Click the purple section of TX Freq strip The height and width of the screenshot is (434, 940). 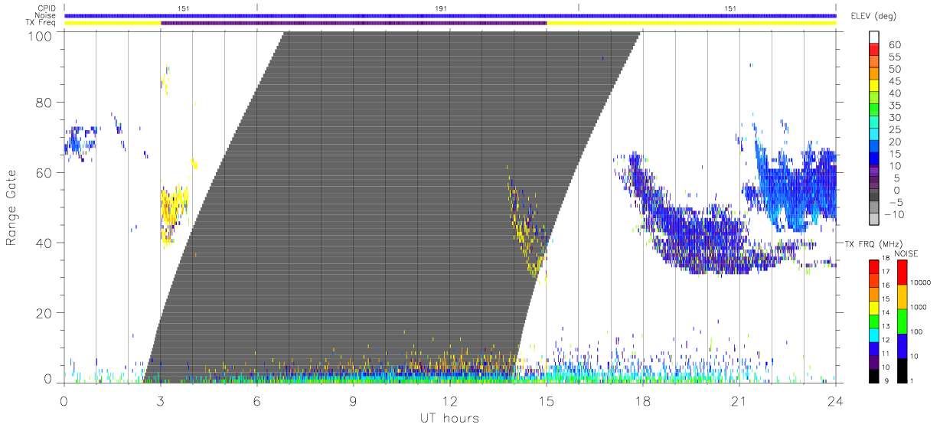pos(354,23)
